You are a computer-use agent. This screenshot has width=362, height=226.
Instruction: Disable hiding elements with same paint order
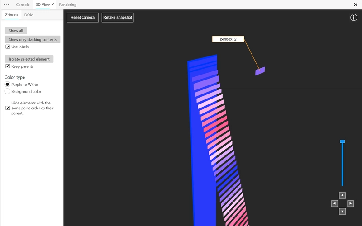click(x=8, y=108)
